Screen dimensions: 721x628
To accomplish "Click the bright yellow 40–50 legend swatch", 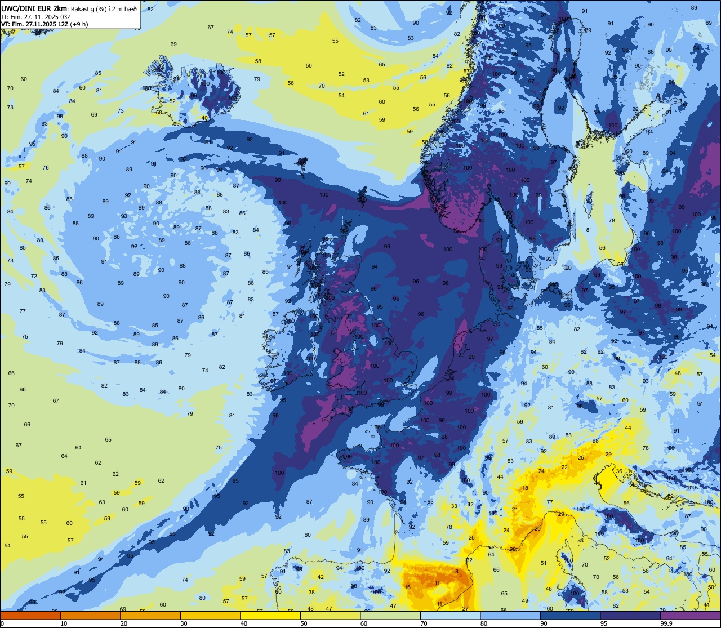I will 270,615.
